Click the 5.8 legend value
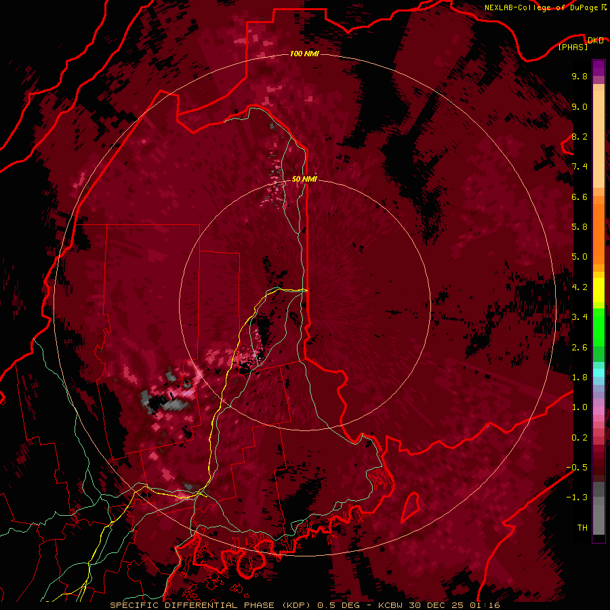This screenshot has height=610, width=610. pos(579,227)
